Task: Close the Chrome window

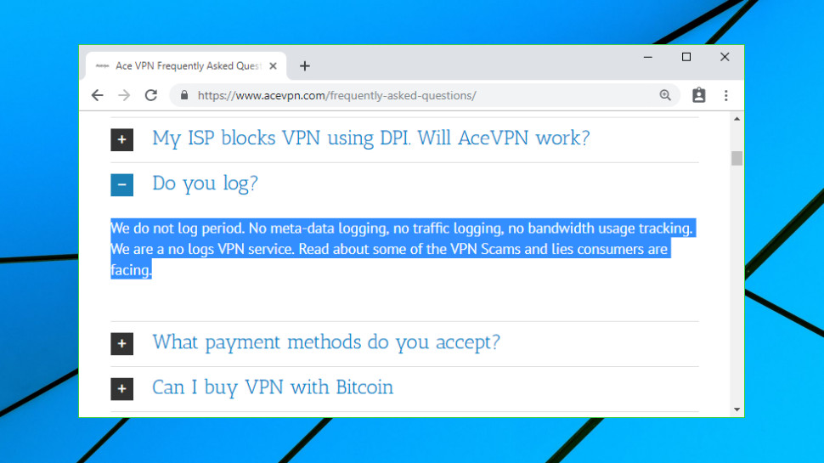Action: point(725,57)
